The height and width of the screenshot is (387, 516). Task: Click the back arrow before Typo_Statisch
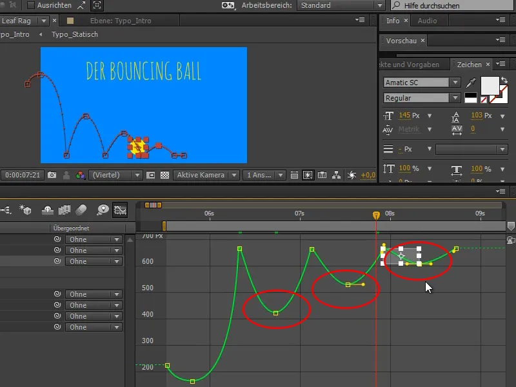[41, 34]
